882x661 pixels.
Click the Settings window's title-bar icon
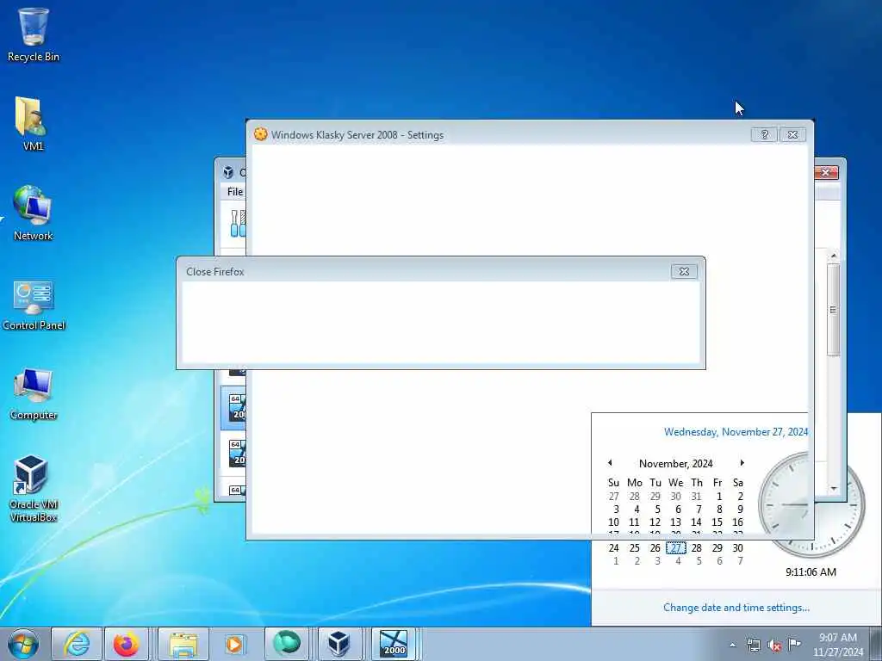point(260,134)
